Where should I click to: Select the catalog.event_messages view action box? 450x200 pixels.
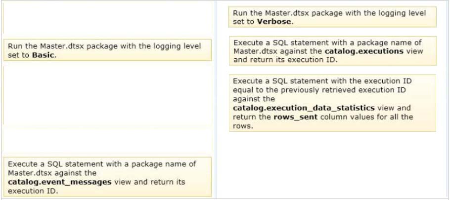(107, 177)
